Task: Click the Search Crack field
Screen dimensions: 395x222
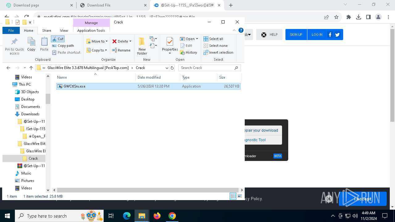Action: 209,68
